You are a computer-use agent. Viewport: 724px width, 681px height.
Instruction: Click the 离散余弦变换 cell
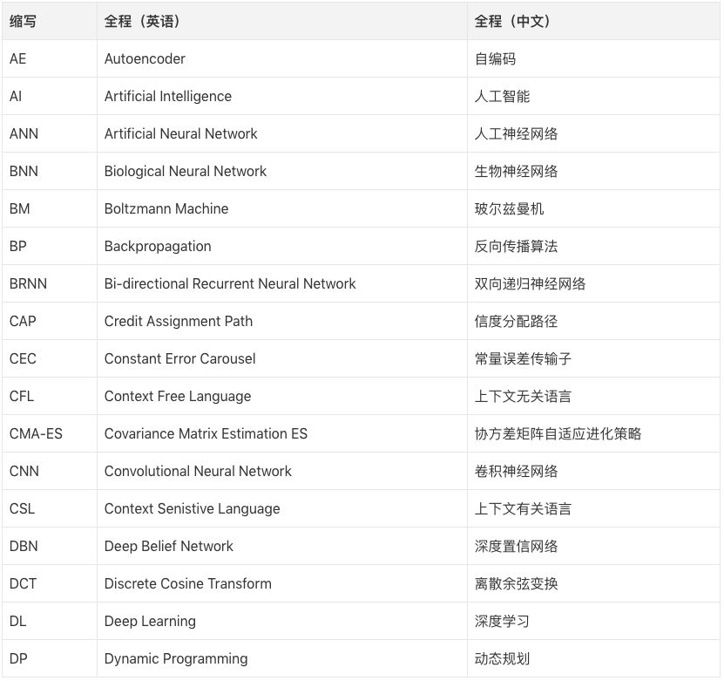coord(593,583)
